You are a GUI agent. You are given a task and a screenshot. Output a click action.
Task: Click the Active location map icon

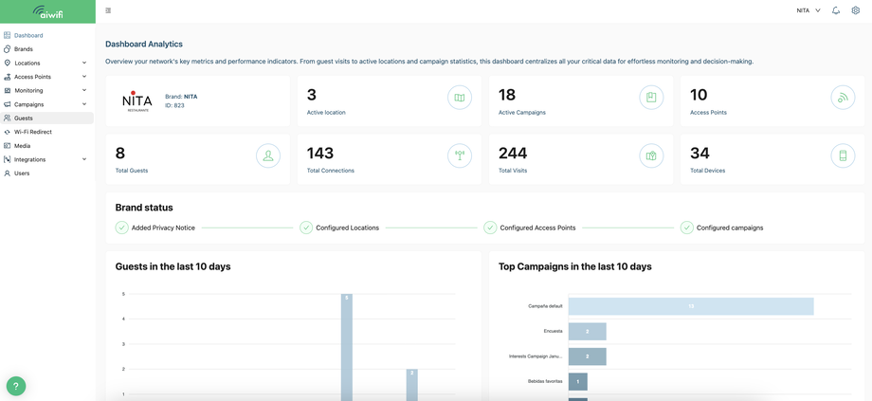point(460,98)
